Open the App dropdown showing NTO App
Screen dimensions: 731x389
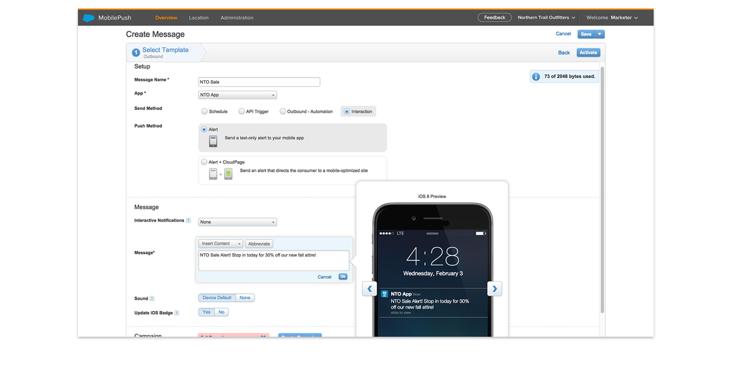pyautogui.click(x=238, y=95)
